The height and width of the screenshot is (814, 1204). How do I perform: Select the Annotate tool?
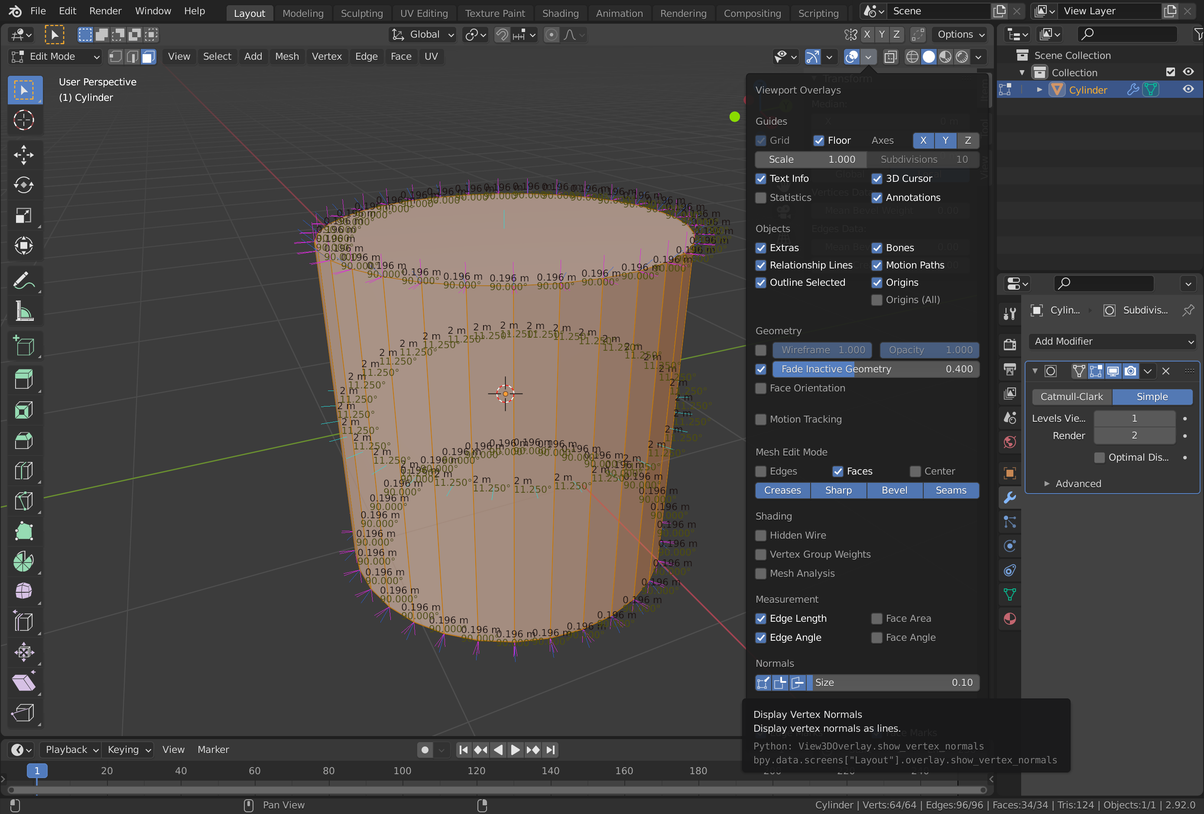coord(24,280)
